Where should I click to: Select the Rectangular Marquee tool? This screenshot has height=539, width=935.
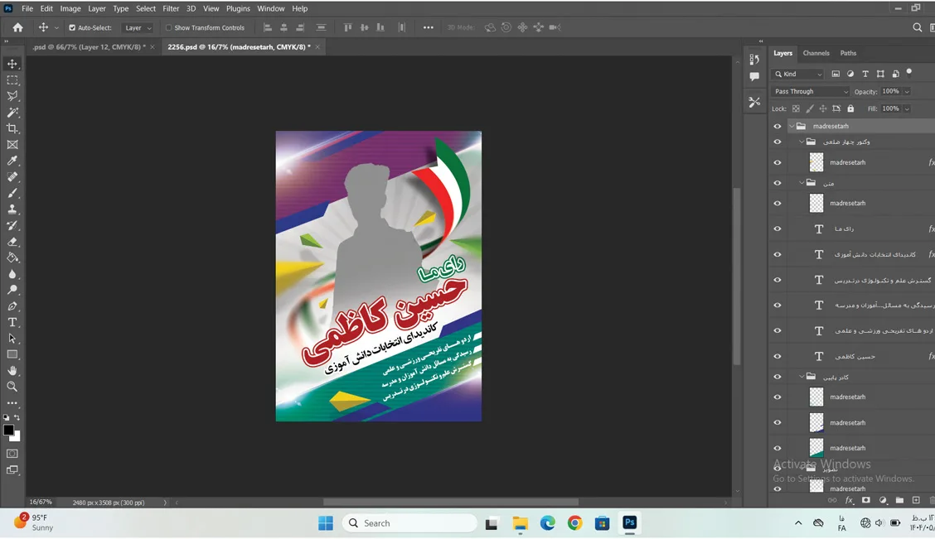[x=12, y=79]
